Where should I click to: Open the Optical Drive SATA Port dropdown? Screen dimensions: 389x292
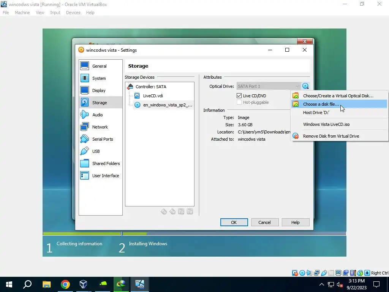click(x=269, y=86)
